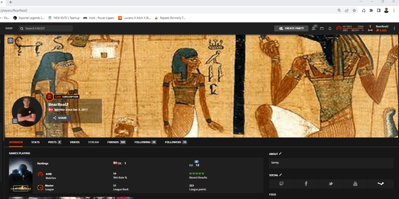The height and width of the screenshot is (199, 399).
Task: Open the Twitter social link
Action: [x=331, y=184]
